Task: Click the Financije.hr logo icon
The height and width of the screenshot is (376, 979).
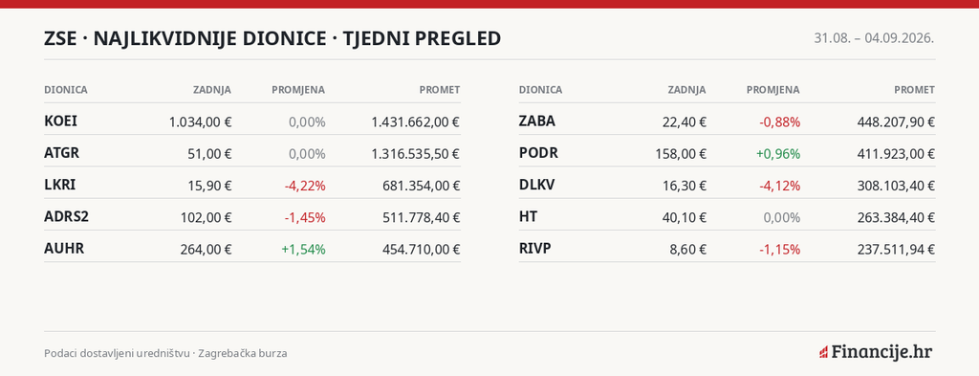Action: (823, 353)
